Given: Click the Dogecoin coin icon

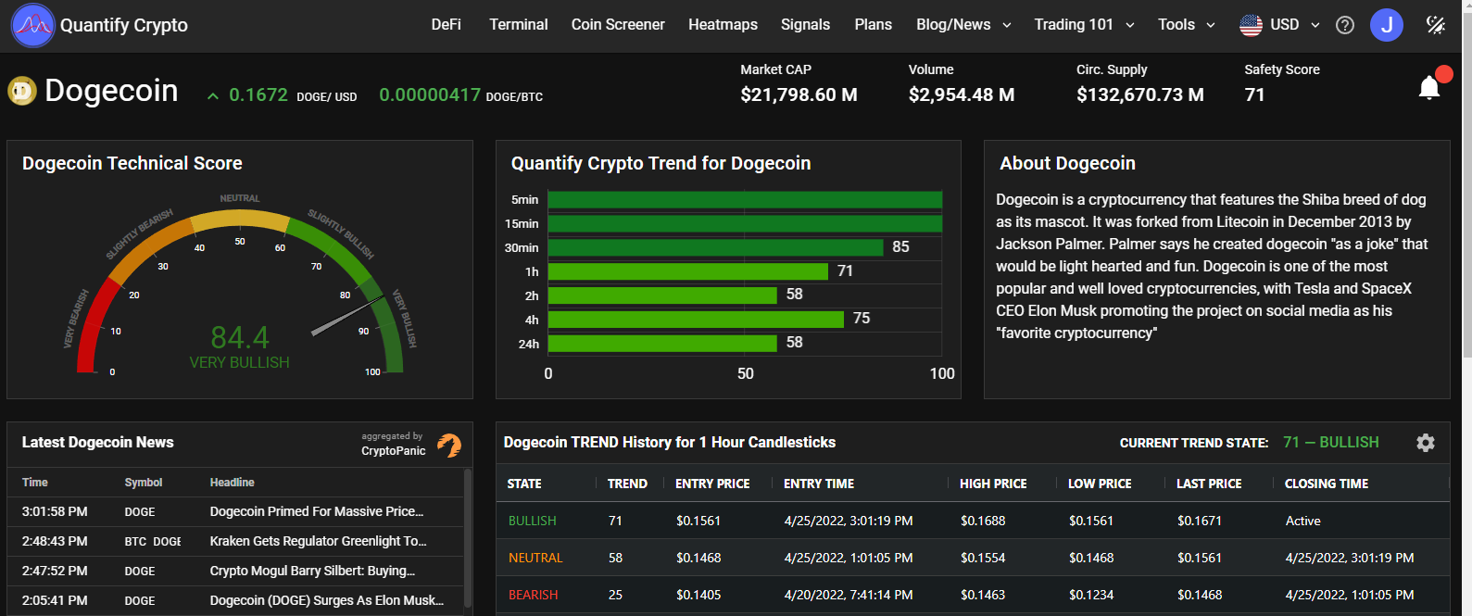Looking at the screenshot, I should (x=22, y=91).
